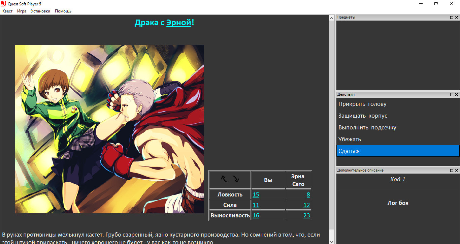Close the Дополнительное описание panel
This screenshot has width=460, height=244.
457,171
